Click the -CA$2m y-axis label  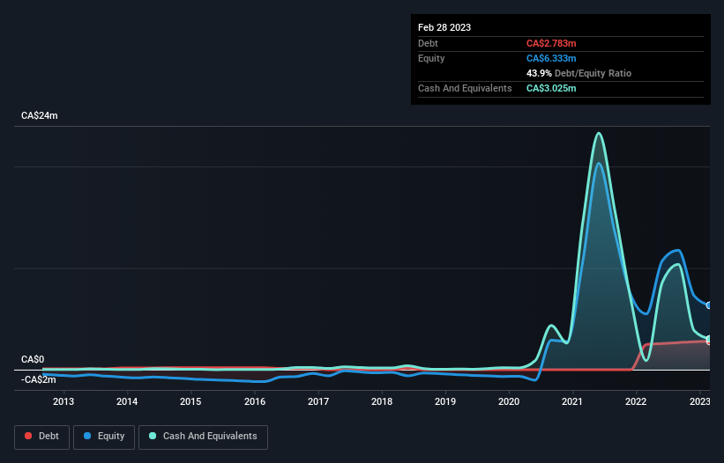(x=38, y=379)
